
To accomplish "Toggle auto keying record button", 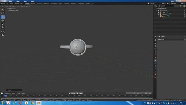I will tap(70, 93).
